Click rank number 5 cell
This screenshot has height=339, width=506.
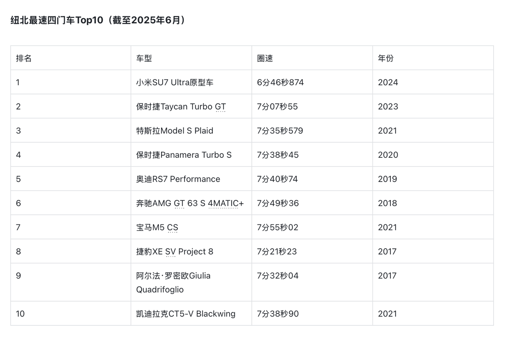tap(71, 179)
